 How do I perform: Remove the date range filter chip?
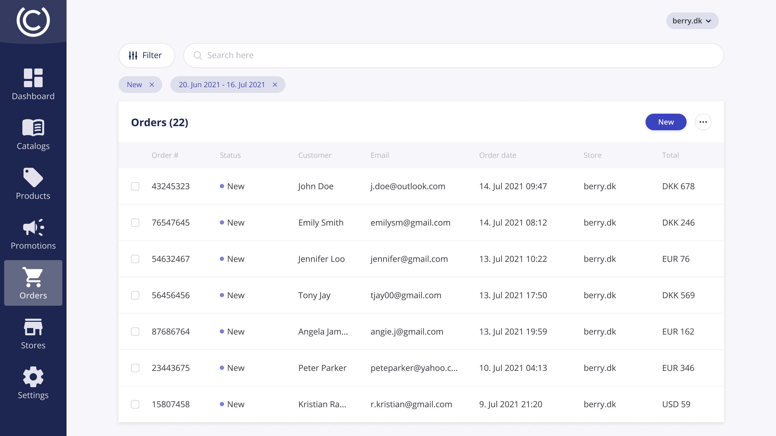pos(275,85)
